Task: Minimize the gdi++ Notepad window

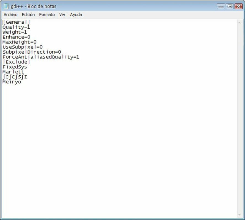Action: click(x=221, y=7)
